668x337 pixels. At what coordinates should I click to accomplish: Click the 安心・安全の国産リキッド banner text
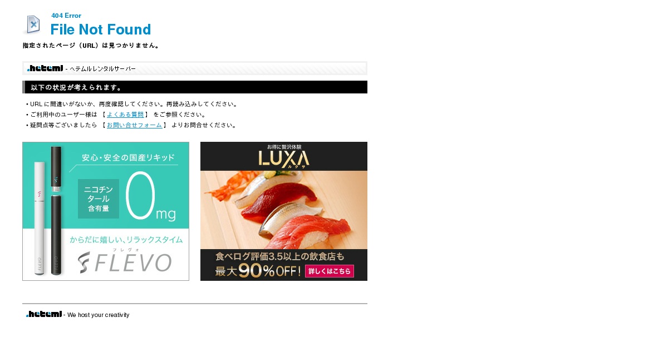click(129, 157)
